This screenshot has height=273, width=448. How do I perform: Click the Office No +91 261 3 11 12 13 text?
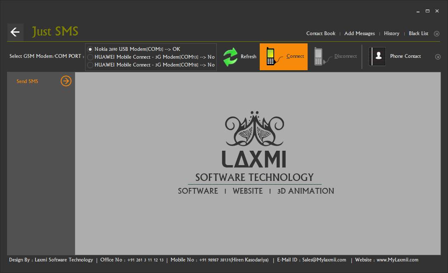coord(132,260)
